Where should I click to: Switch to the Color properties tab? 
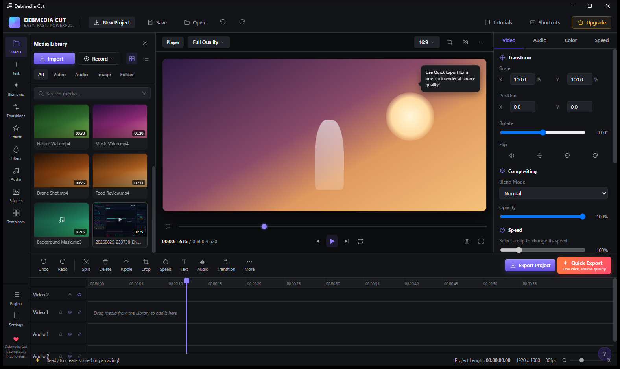(571, 40)
